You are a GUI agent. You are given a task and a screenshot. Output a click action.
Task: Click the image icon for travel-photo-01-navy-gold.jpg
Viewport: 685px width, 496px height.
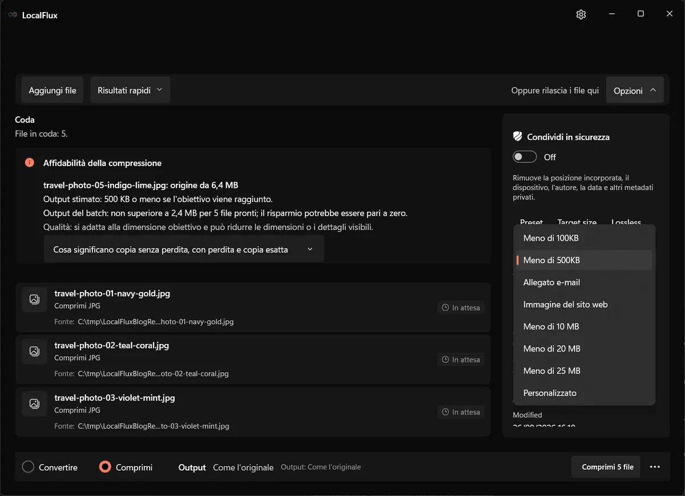34,299
